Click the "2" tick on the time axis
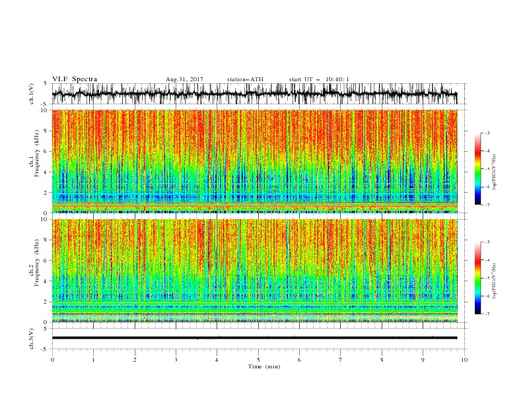Viewport: 523px width, 404px height. [x=135, y=360]
